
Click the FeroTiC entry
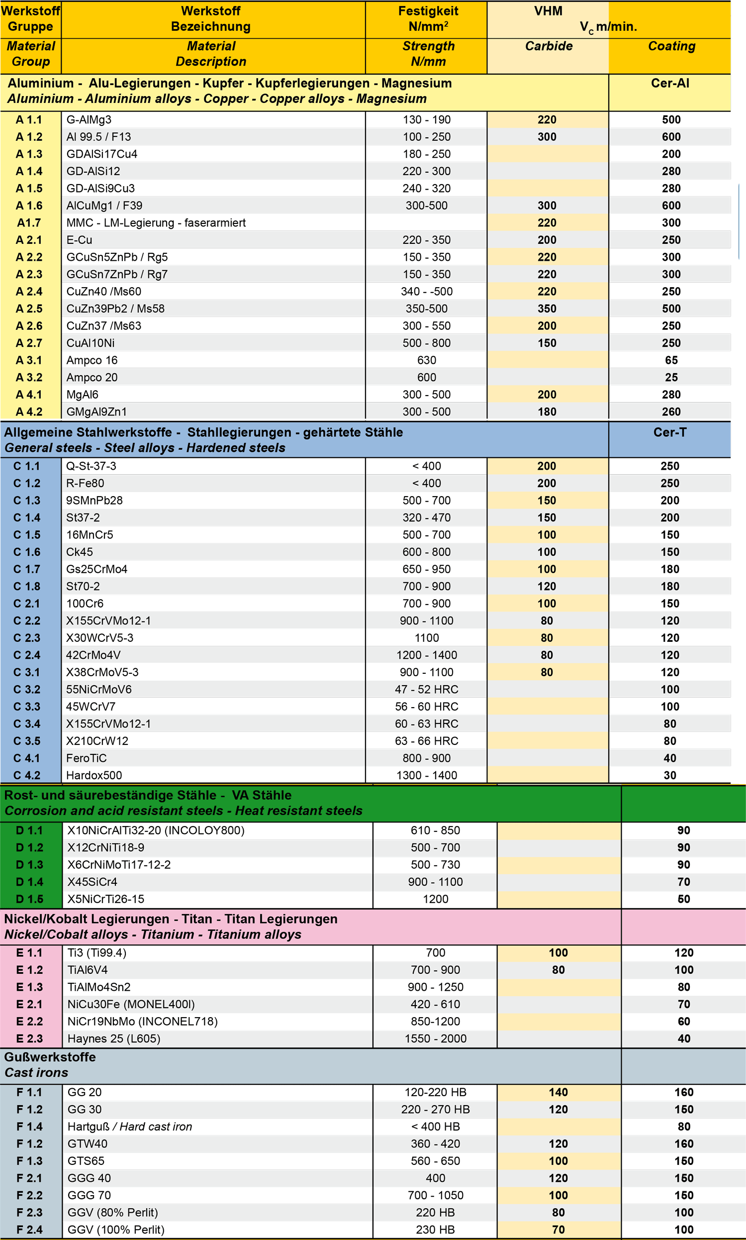(86, 758)
